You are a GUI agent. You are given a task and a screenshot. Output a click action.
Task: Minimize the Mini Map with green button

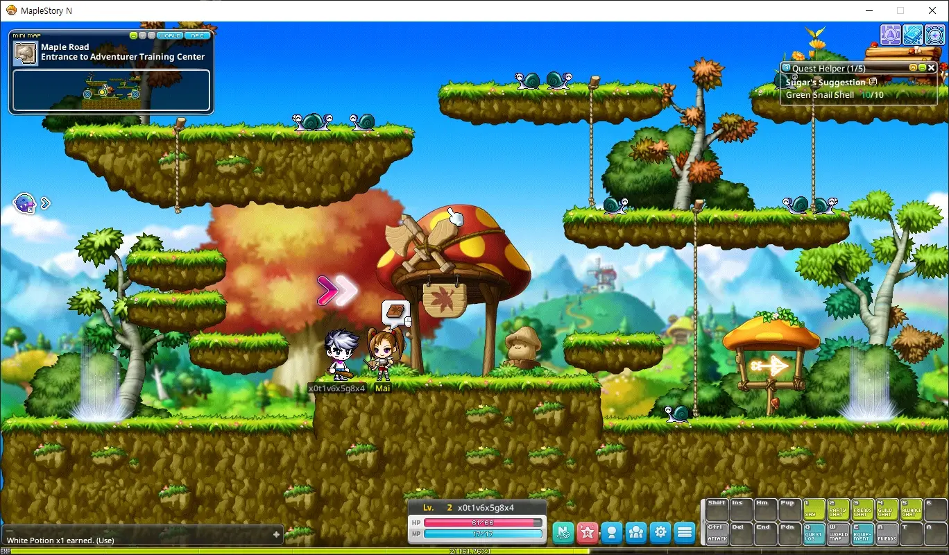pyautogui.click(x=134, y=35)
